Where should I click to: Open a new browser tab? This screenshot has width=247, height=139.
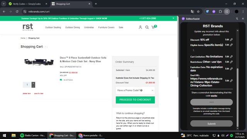click(x=96, y=4)
